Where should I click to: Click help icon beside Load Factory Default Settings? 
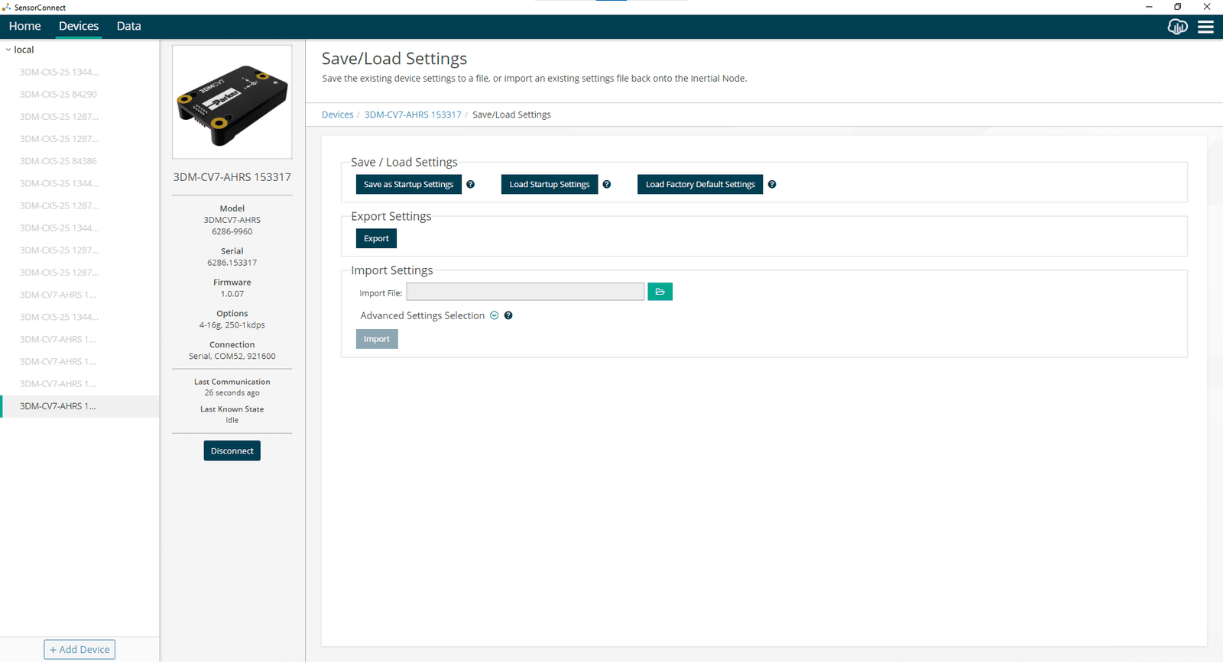[x=772, y=184]
